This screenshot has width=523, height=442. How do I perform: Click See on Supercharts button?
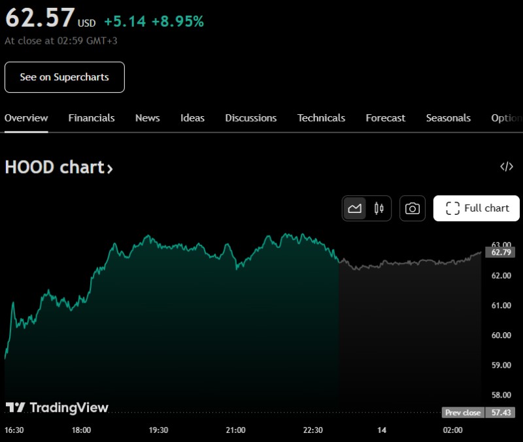coord(64,77)
